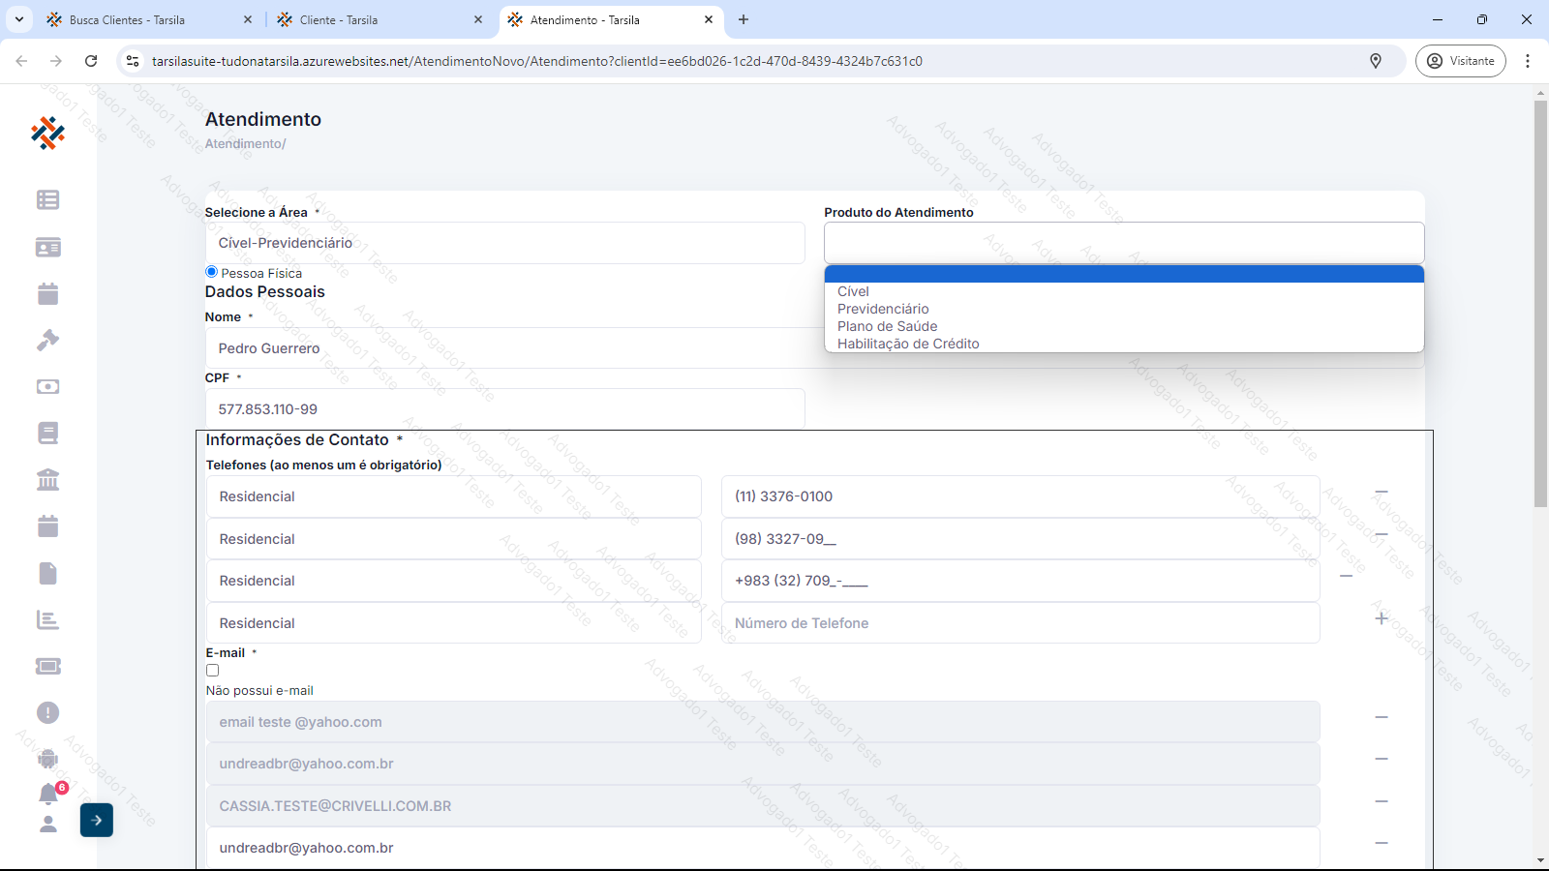Click the empty Número de Telefone field
The height and width of the screenshot is (871, 1549).
click(1019, 623)
